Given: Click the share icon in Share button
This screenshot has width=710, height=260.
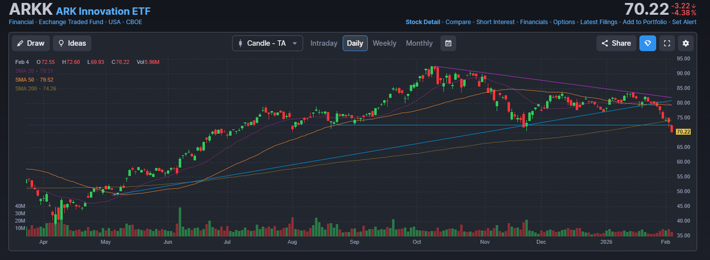Looking at the screenshot, I should 605,43.
